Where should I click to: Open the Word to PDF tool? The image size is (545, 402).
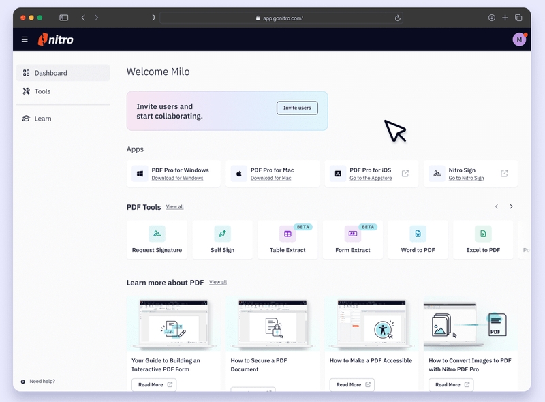point(418,240)
